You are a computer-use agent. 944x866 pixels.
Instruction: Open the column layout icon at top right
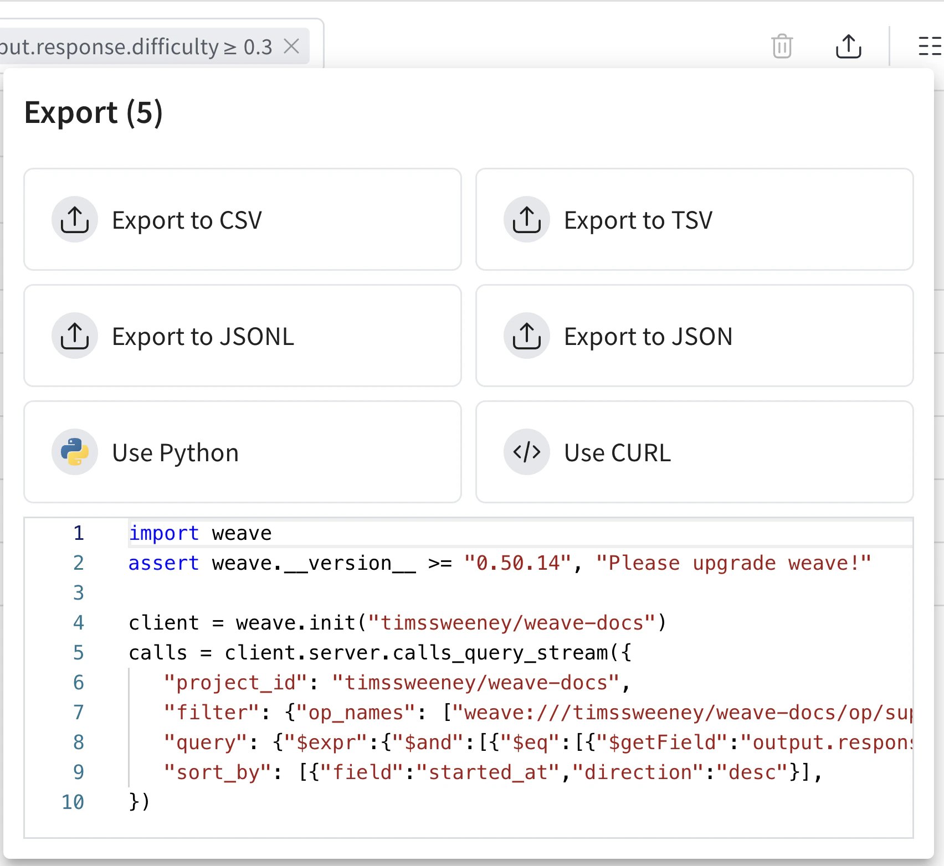930,47
